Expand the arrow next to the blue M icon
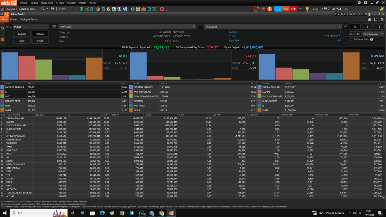 click(x=129, y=9)
